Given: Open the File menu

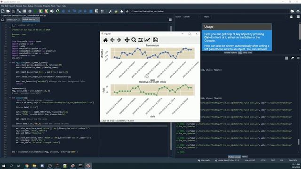Looking at the screenshot, I should tap(2, 6).
